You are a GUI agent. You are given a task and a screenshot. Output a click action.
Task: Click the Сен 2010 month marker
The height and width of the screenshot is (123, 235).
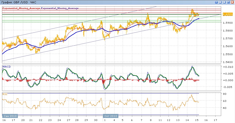(10, 116)
